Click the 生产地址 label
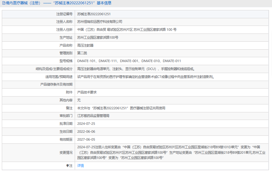272x172 pixels. [66, 37]
